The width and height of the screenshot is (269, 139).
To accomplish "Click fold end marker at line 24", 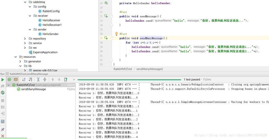I will 112,25.
